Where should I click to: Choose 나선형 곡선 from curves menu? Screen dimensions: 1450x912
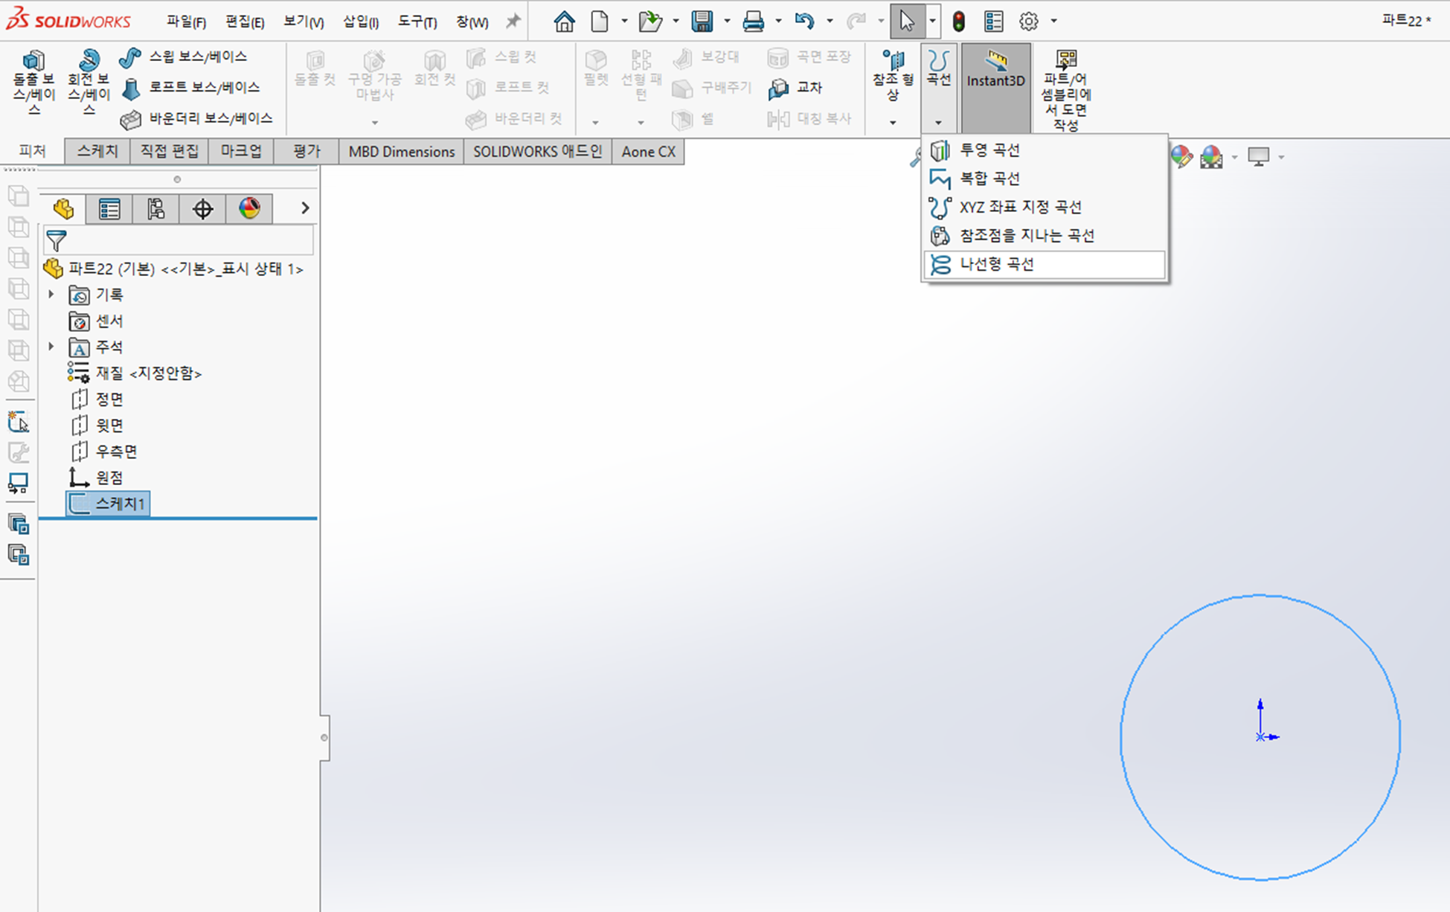click(996, 264)
